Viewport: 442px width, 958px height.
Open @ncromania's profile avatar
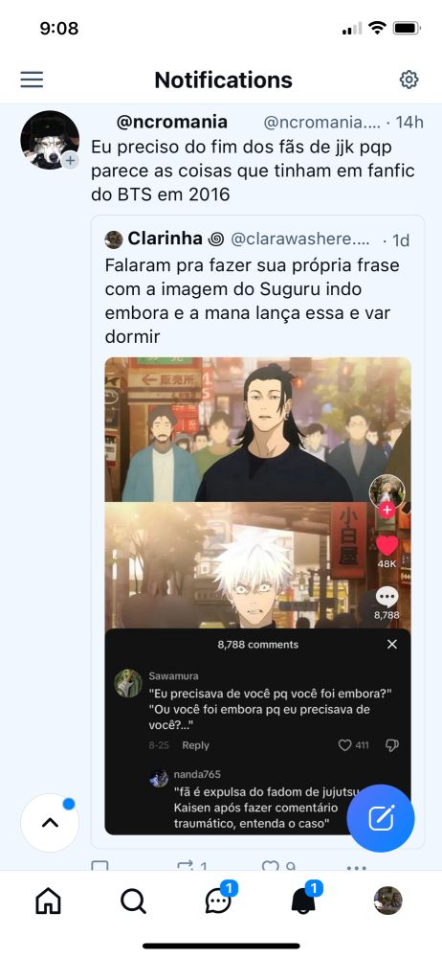coord(50,140)
